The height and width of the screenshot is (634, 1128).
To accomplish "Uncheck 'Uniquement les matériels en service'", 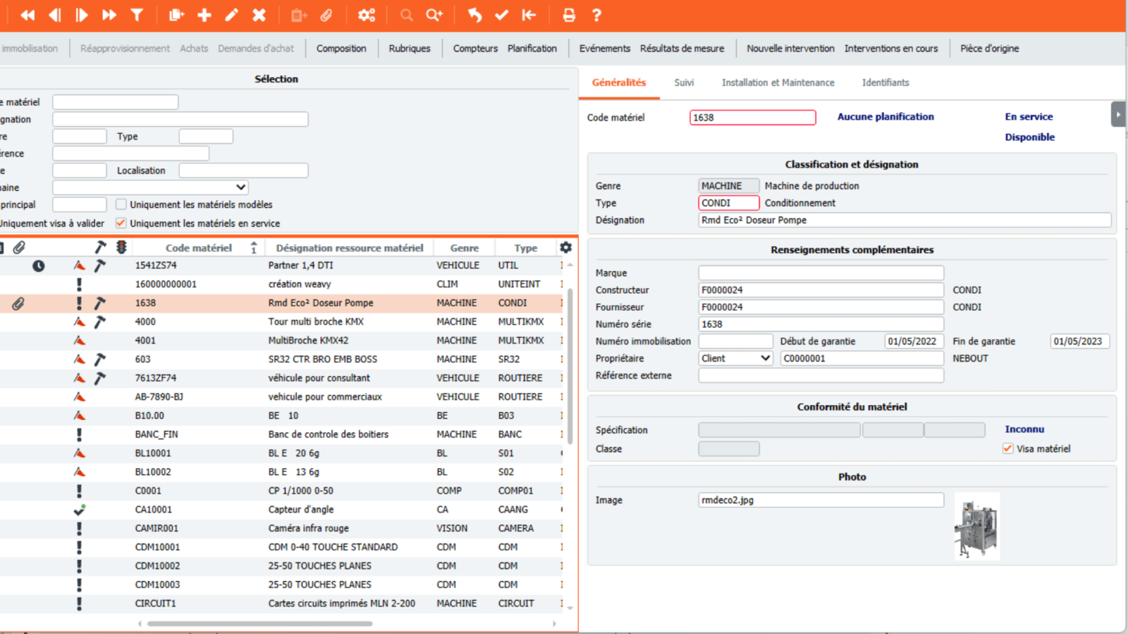I will click(x=121, y=223).
